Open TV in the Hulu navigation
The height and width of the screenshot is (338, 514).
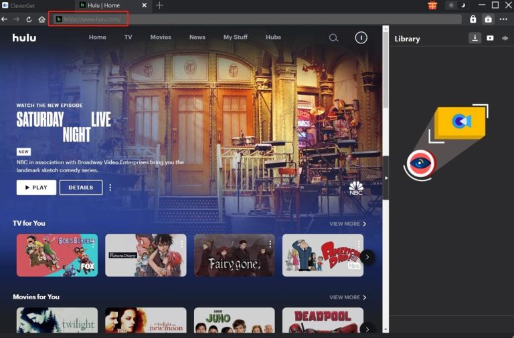coord(128,37)
